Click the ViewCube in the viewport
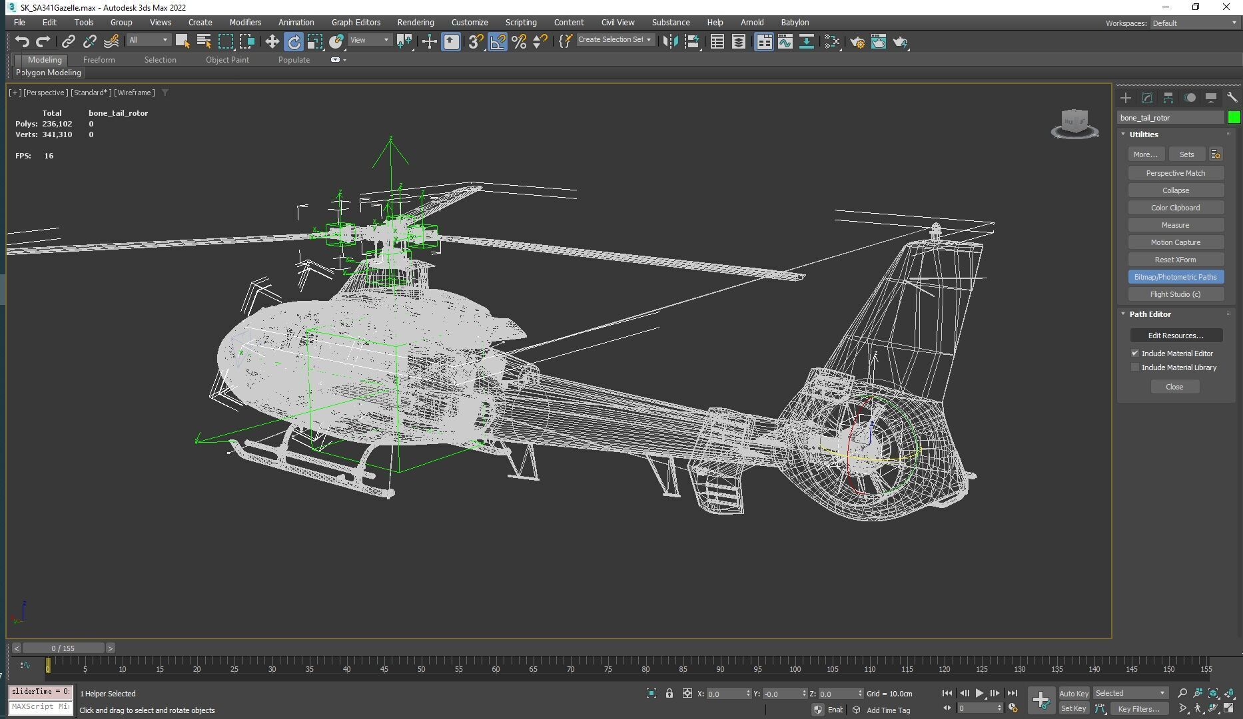The width and height of the screenshot is (1243, 719). (x=1074, y=124)
